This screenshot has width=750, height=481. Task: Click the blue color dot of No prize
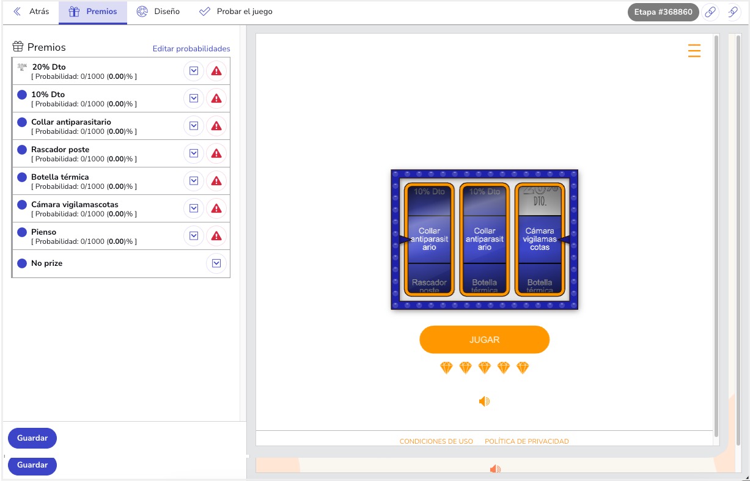point(22,263)
